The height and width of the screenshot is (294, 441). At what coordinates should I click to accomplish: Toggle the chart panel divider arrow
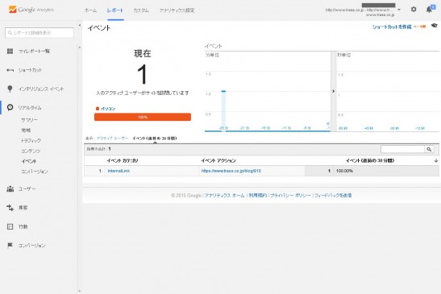[x=333, y=91]
